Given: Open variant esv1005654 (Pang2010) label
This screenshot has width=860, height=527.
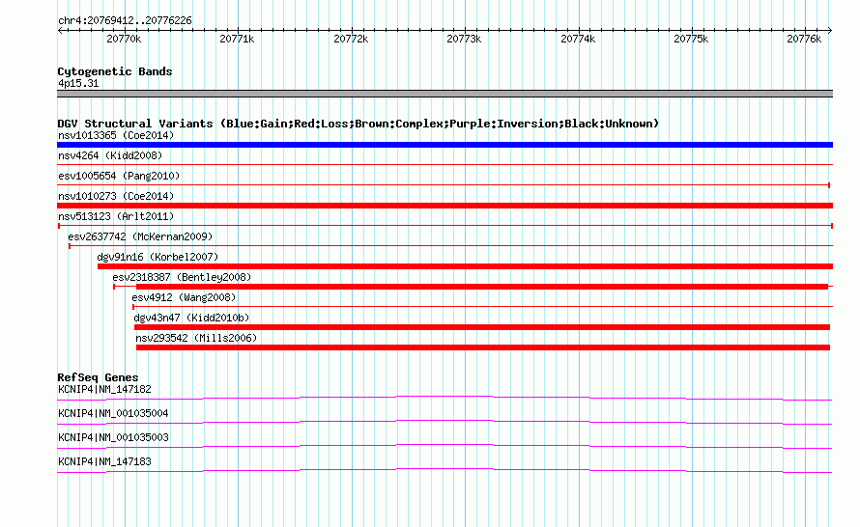Looking at the screenshot, I should [x=119, y=176].
